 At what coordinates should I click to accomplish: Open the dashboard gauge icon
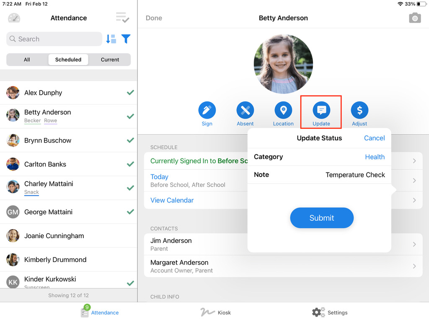point(14,18)
